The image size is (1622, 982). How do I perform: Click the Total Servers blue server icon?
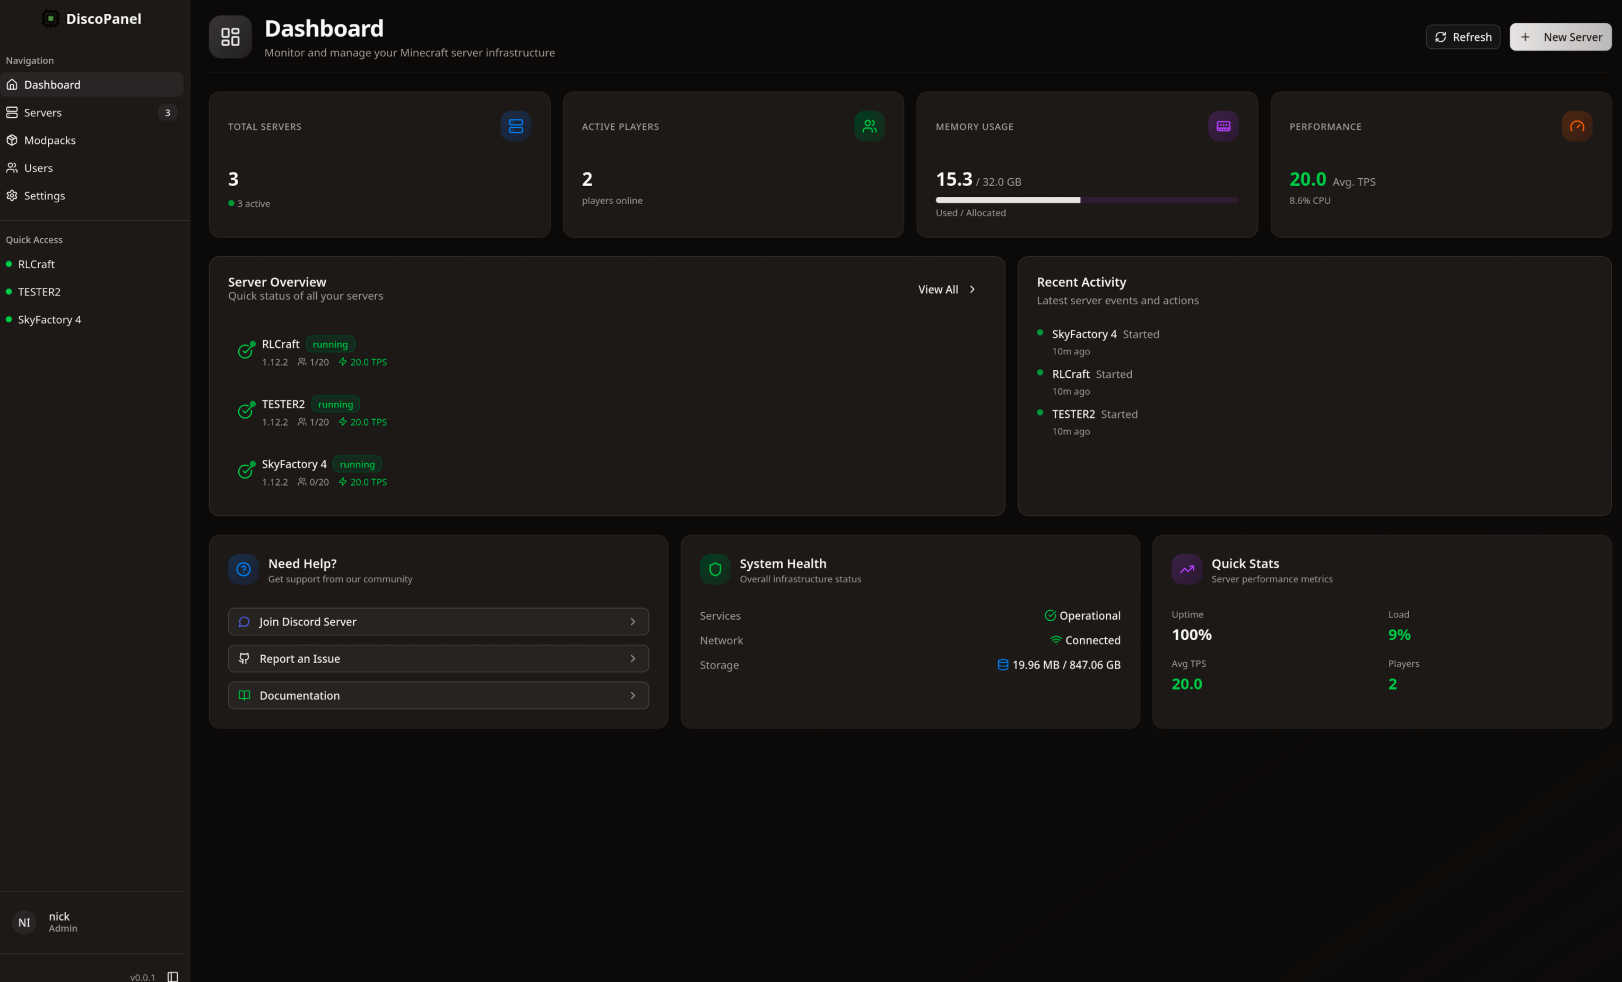point(515,126)
